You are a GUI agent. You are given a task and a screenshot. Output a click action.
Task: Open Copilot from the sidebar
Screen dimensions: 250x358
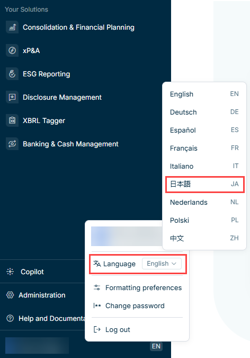[32, 272]
